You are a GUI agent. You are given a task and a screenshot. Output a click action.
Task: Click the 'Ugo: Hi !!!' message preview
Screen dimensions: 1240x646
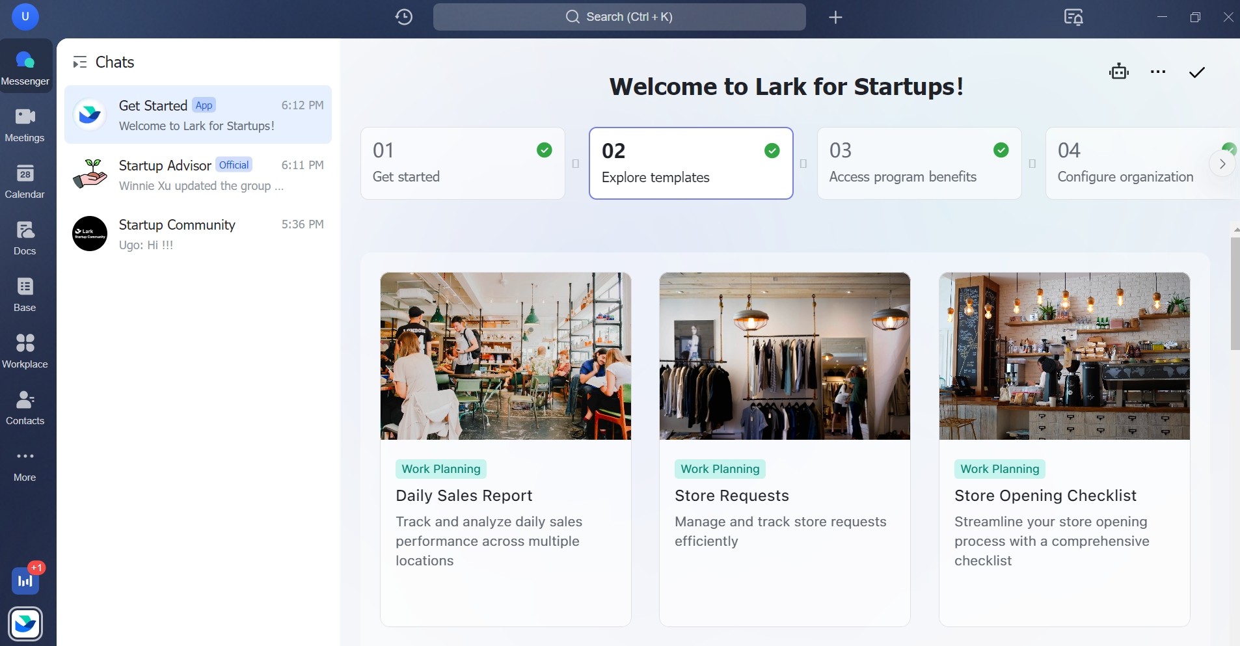146,245
